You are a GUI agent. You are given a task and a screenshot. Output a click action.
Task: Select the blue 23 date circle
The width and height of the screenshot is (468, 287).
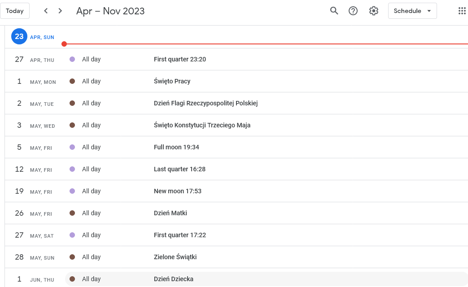pos(19,36)
